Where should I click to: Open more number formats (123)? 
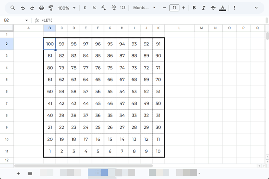(123, 8)
